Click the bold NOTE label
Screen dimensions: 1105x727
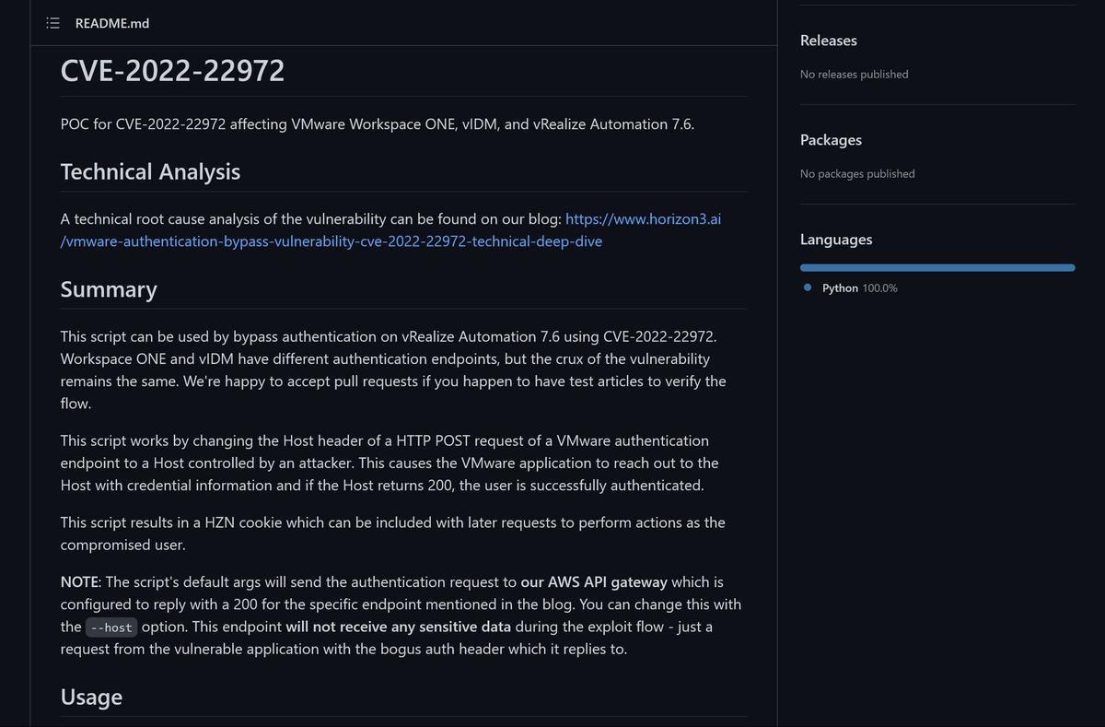click(80, 582)
